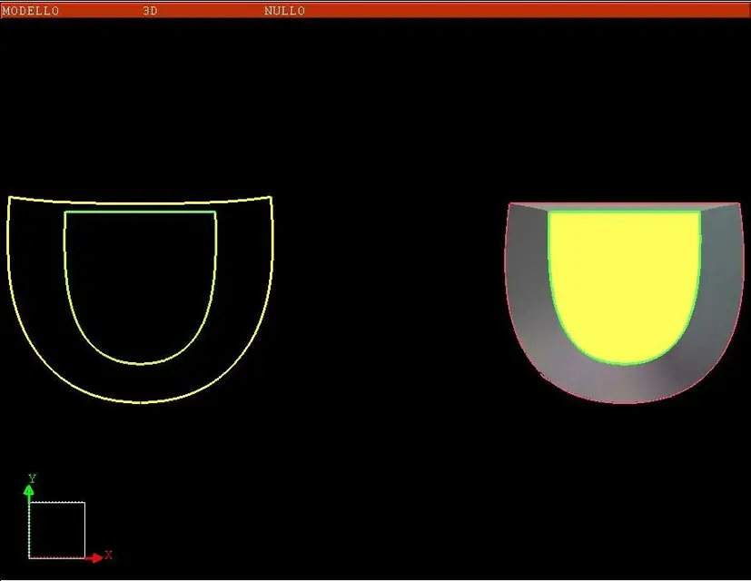Pick the top-right corner facet of shaded model
This screenshot has width=751, height=581.
tap(718, 207)
